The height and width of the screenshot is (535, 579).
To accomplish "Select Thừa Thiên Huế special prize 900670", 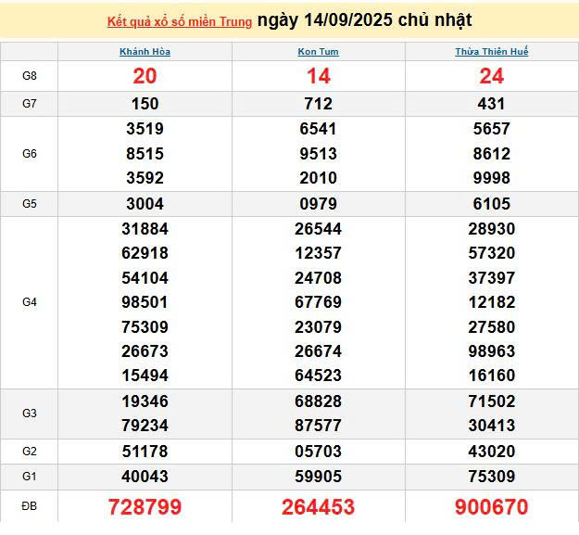I will pos(492,507).
